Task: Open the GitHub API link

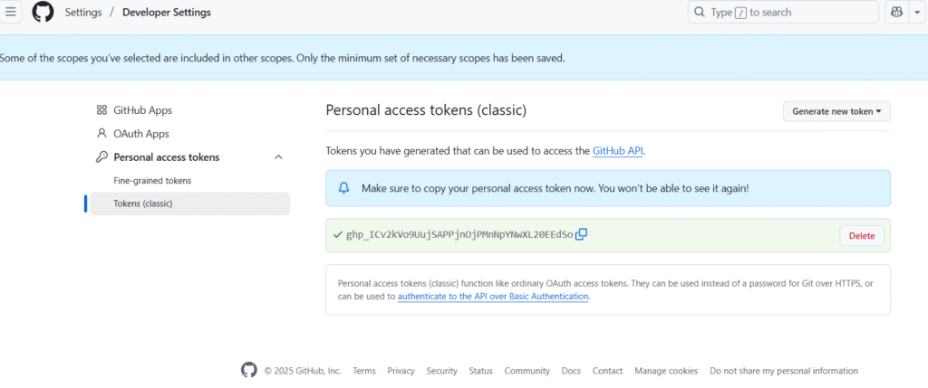Action: point(617,151)
